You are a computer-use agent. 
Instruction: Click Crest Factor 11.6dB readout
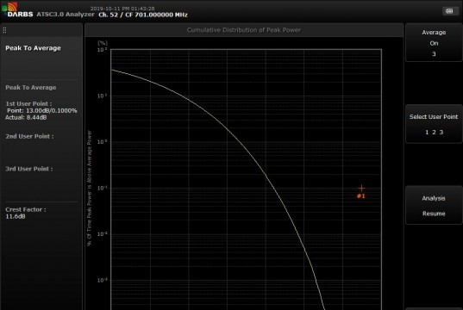(x=26, y=213)
